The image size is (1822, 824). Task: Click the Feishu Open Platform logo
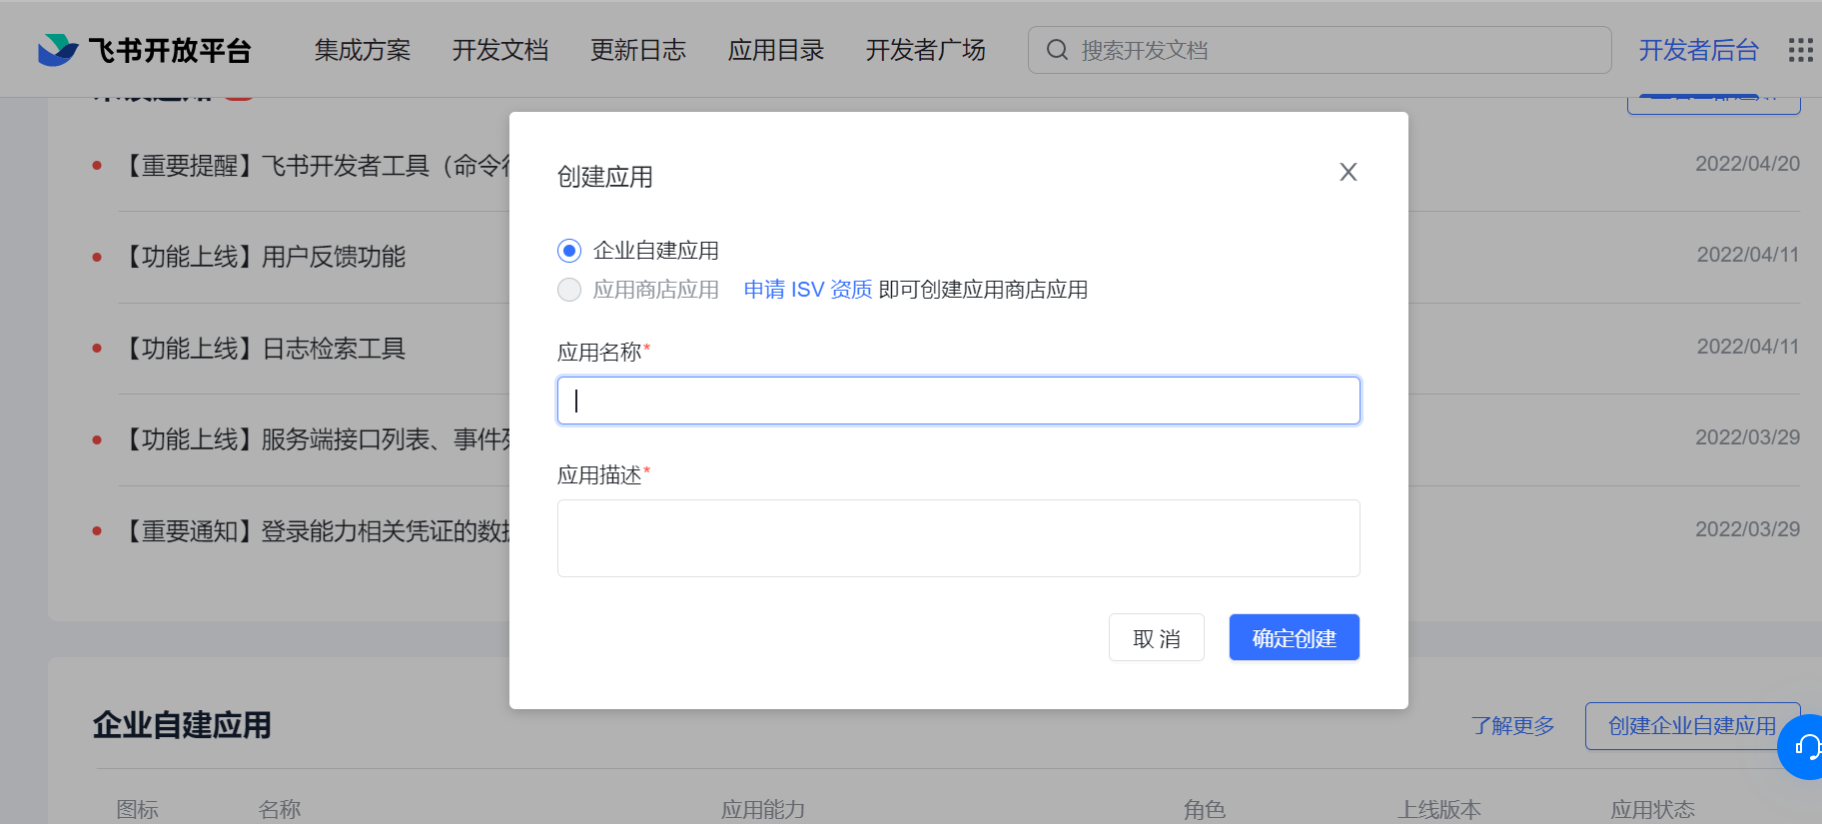pos(144,50)
